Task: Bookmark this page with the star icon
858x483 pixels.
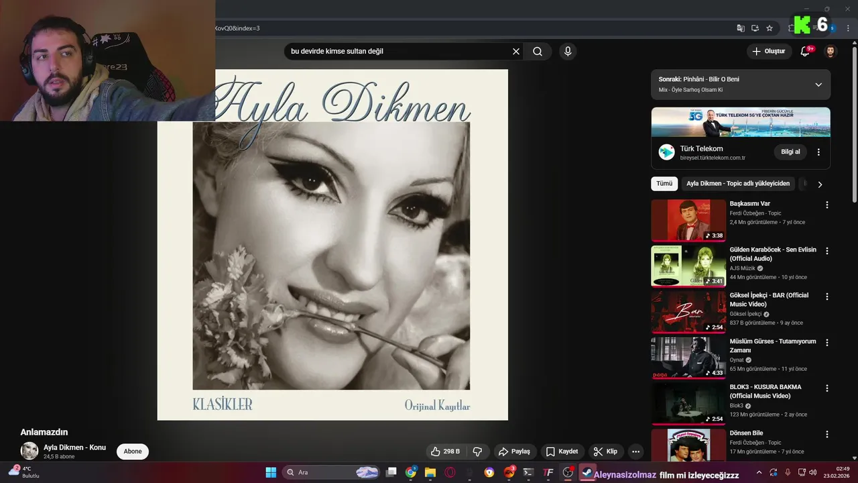Action: coord(770,28)
